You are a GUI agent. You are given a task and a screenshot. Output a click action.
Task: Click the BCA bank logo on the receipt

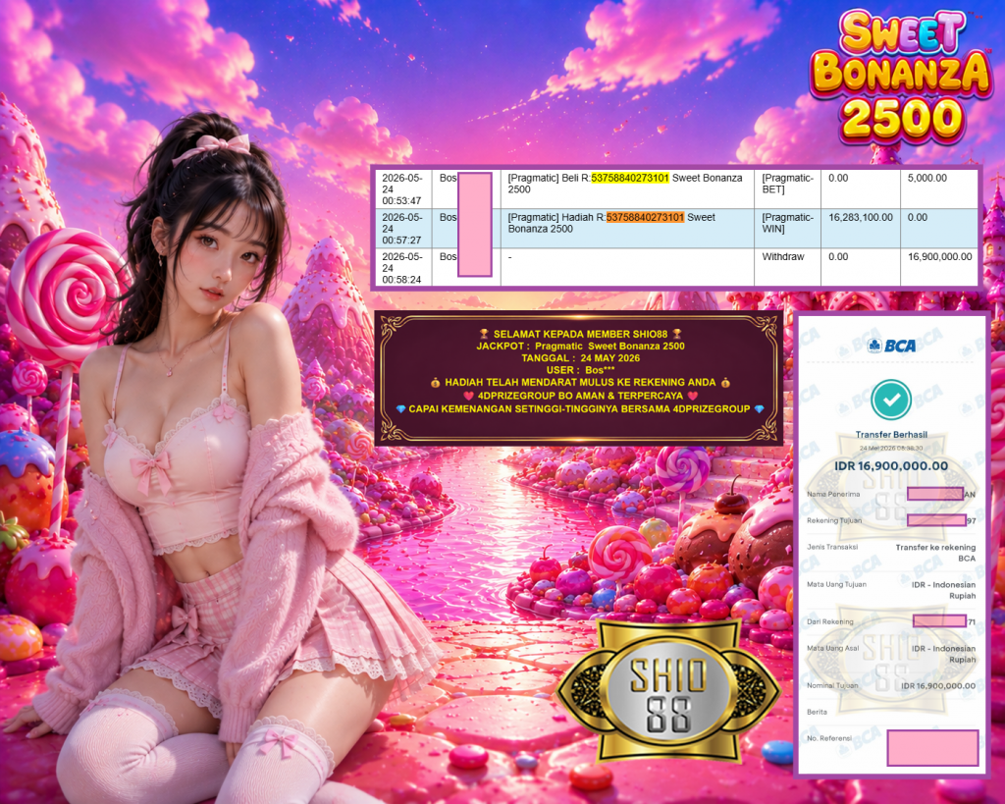point(891,347)
